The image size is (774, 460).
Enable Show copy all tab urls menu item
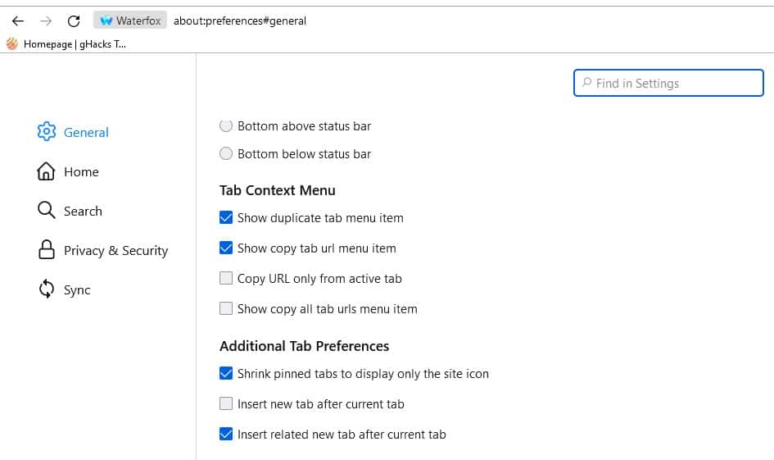click(225, 308)
